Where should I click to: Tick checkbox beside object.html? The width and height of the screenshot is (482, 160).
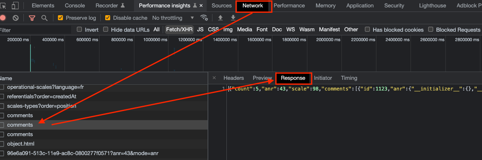point(2,144)
